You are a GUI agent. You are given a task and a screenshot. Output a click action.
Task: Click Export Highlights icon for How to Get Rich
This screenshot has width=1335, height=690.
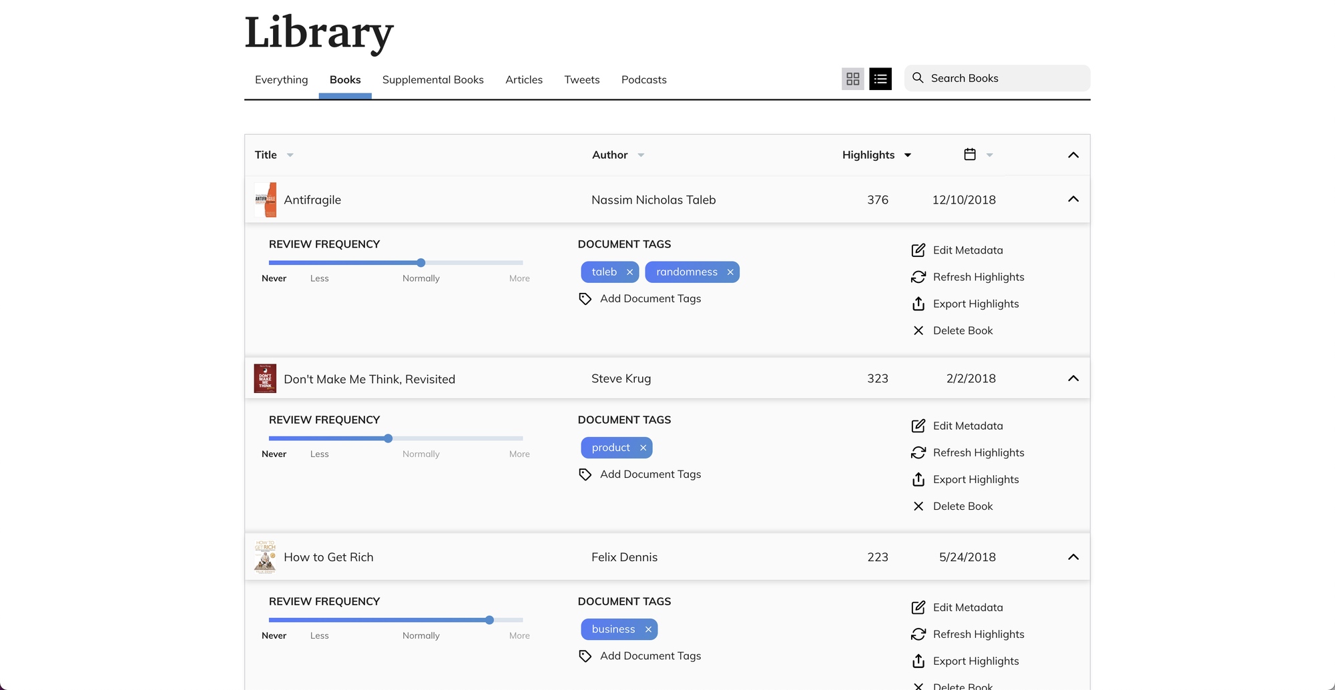coord(918,661)
